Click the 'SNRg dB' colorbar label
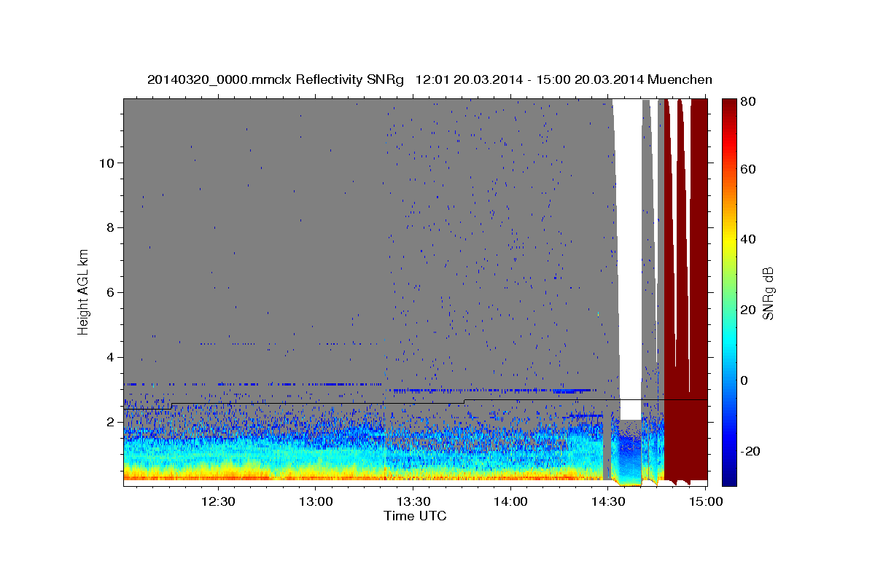 [x=768, y=294]
